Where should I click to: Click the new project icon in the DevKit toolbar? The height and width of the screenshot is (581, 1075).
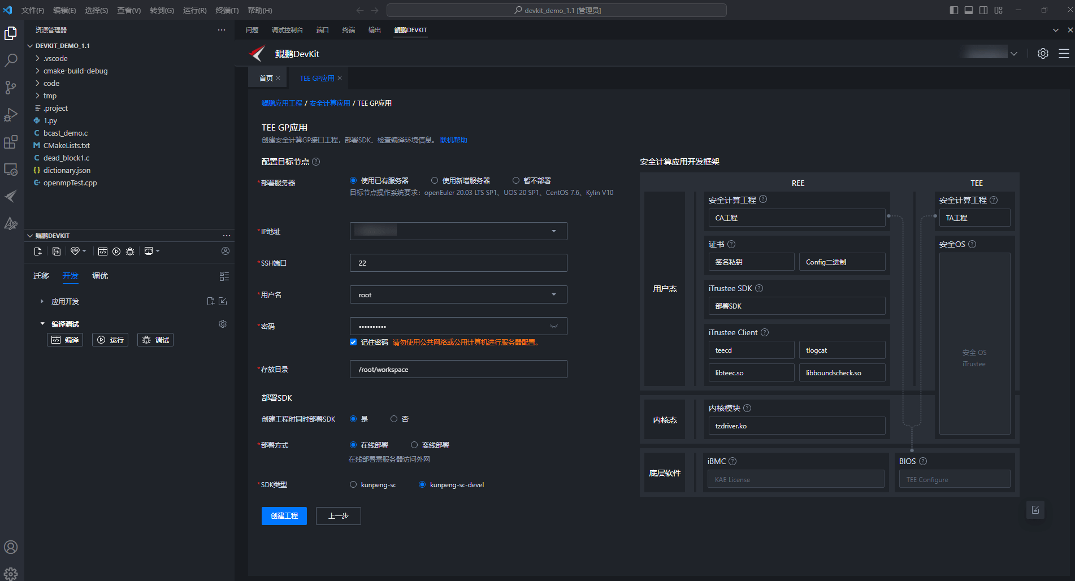pos(38,252)
